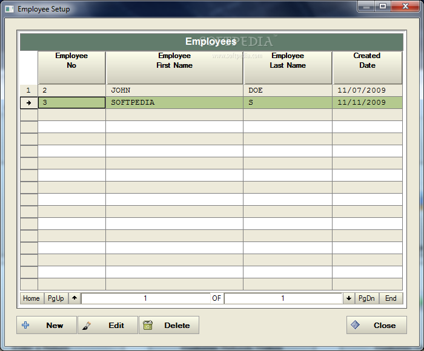Click the Created Date column header
The width and height of the screenshot is (424, 351).
[x=367, y=68]
